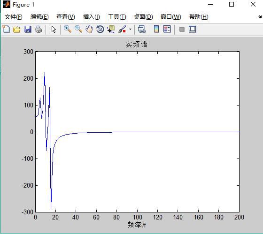Open the Brush color dropdown arrow

131,30
